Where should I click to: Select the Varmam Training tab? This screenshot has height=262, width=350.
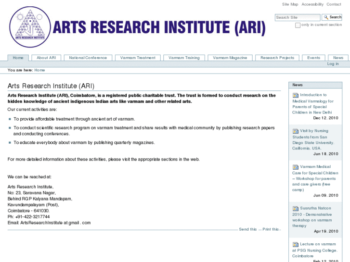(184, 58)
